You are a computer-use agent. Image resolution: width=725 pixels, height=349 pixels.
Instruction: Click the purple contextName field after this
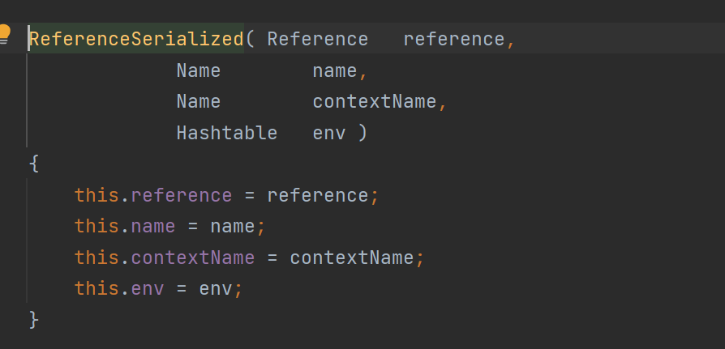pyautogui.click(x=192, y=257)
